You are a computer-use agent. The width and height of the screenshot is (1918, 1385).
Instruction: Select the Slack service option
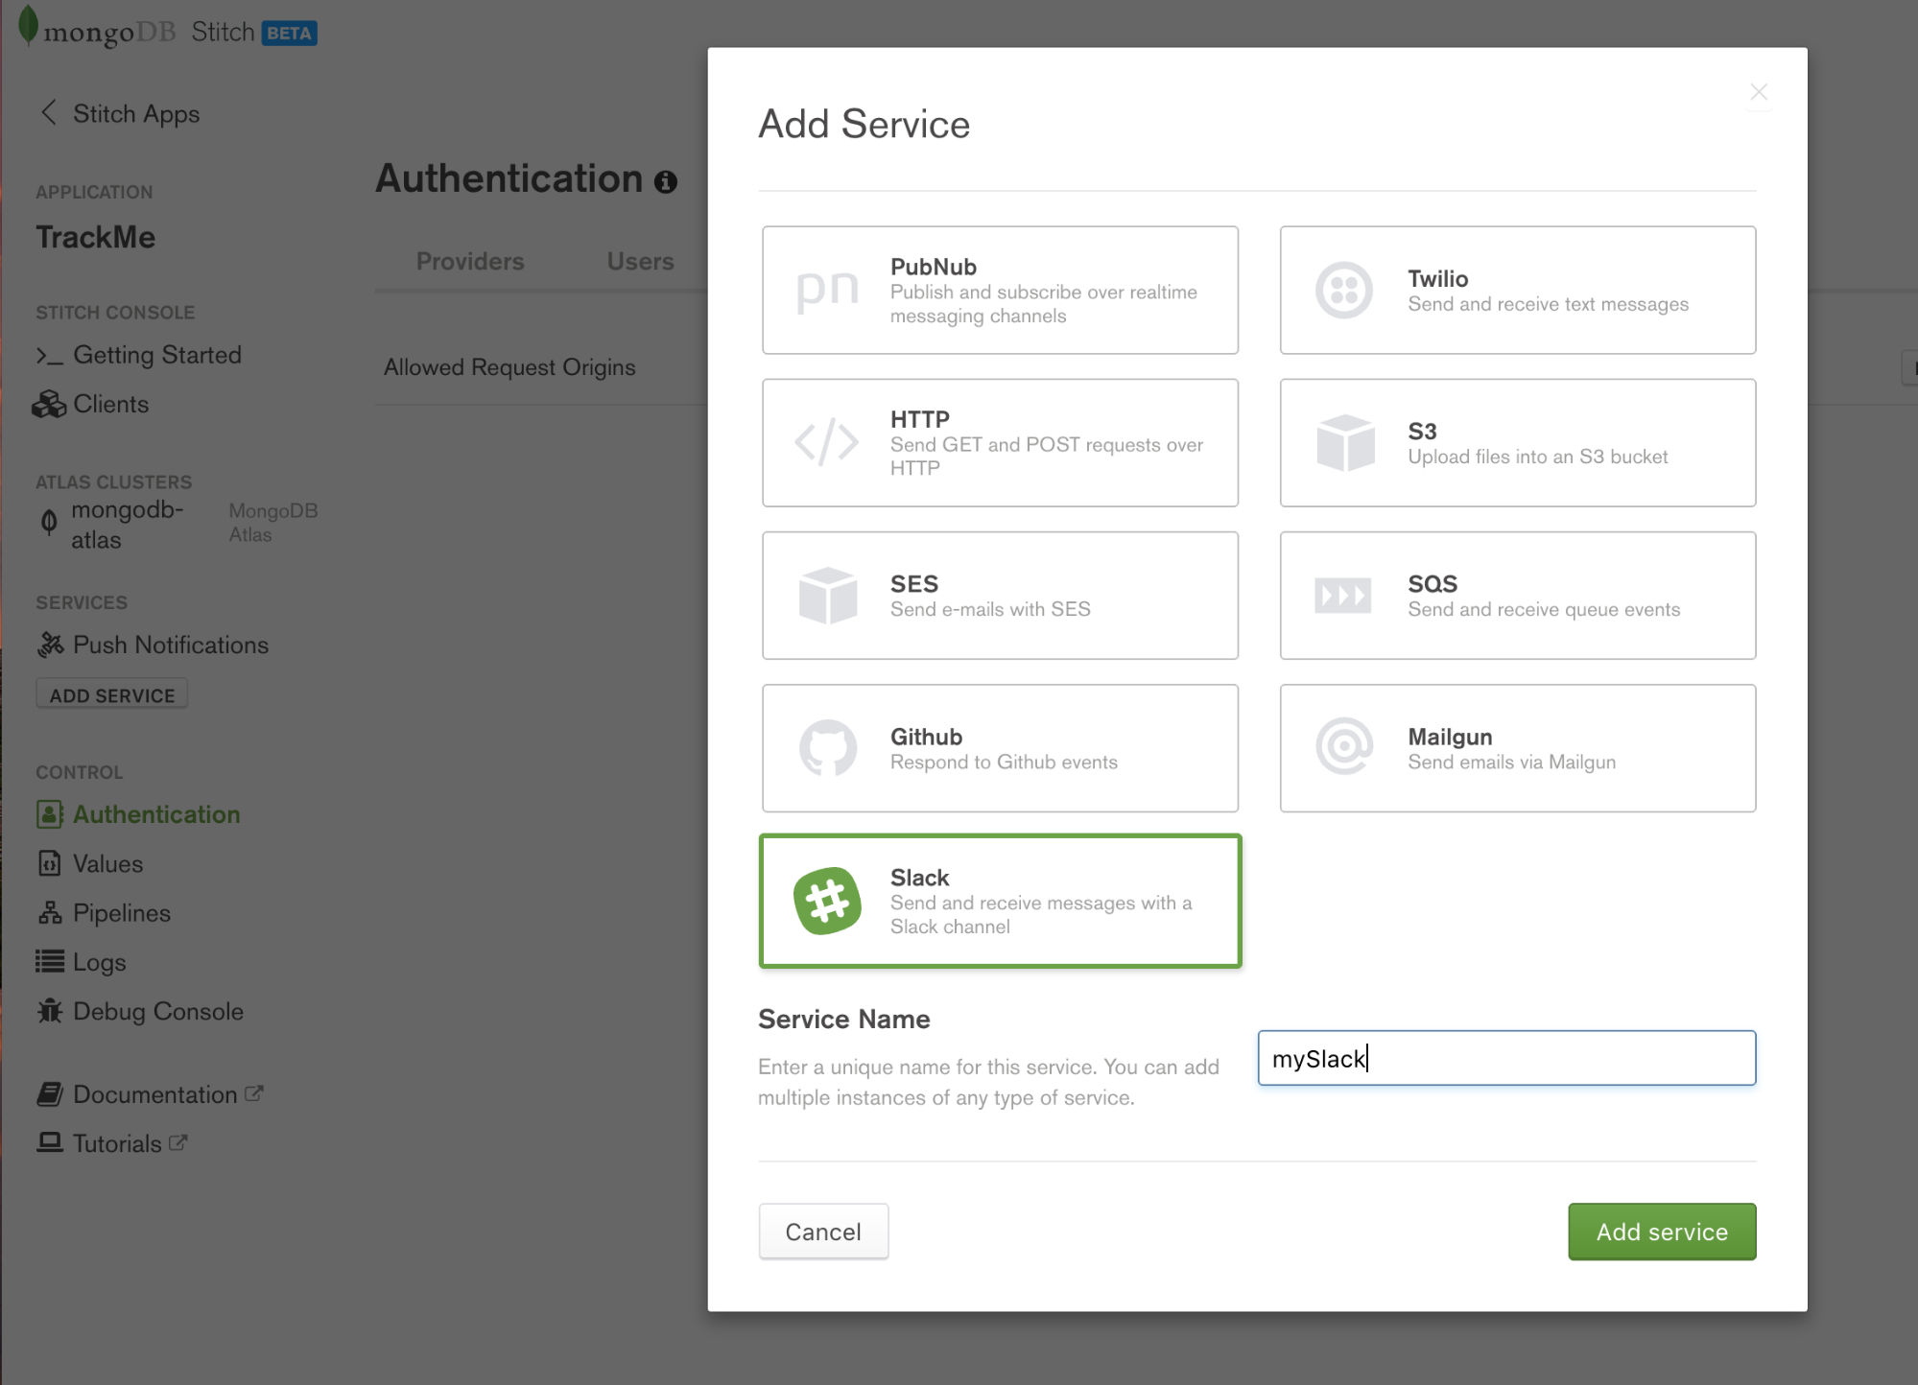[1000, 900]
